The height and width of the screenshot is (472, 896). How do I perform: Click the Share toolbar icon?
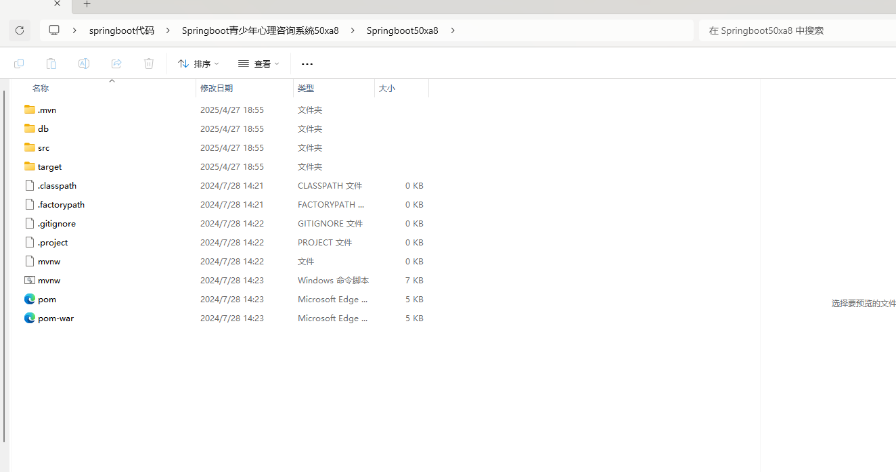point(116,64)
